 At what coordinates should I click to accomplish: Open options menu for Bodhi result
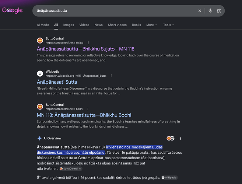point(88,109)
